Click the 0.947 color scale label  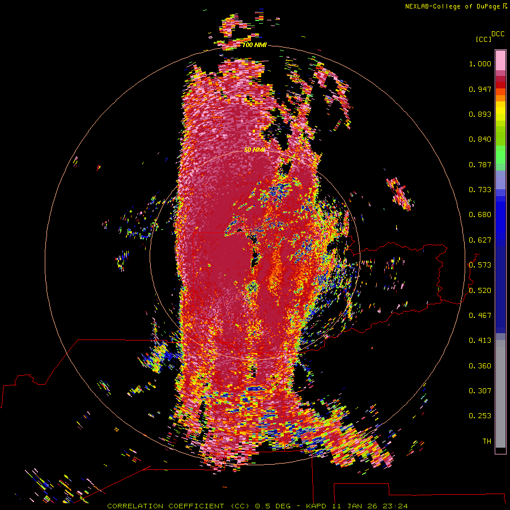click(x=480, y=89)
